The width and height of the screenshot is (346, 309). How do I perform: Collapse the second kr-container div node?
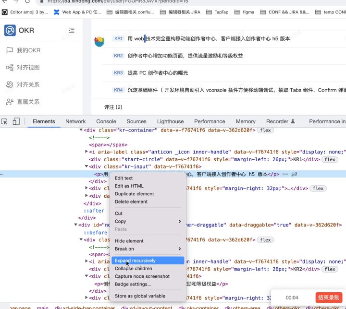(x=81, y=239)
